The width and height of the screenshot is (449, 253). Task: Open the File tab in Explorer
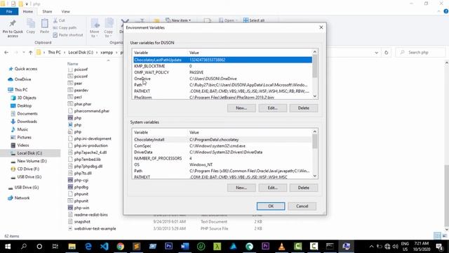9,11
